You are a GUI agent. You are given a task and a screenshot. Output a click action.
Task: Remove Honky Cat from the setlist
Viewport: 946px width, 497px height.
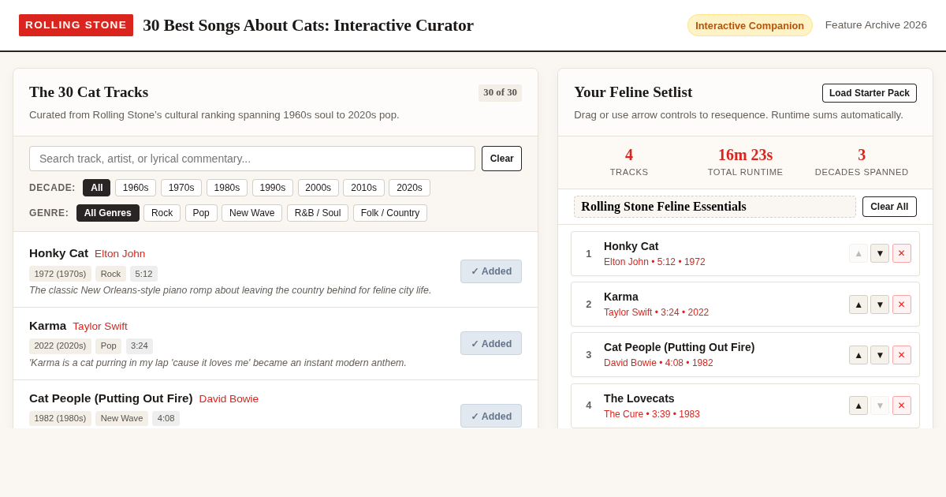[902, 253]
